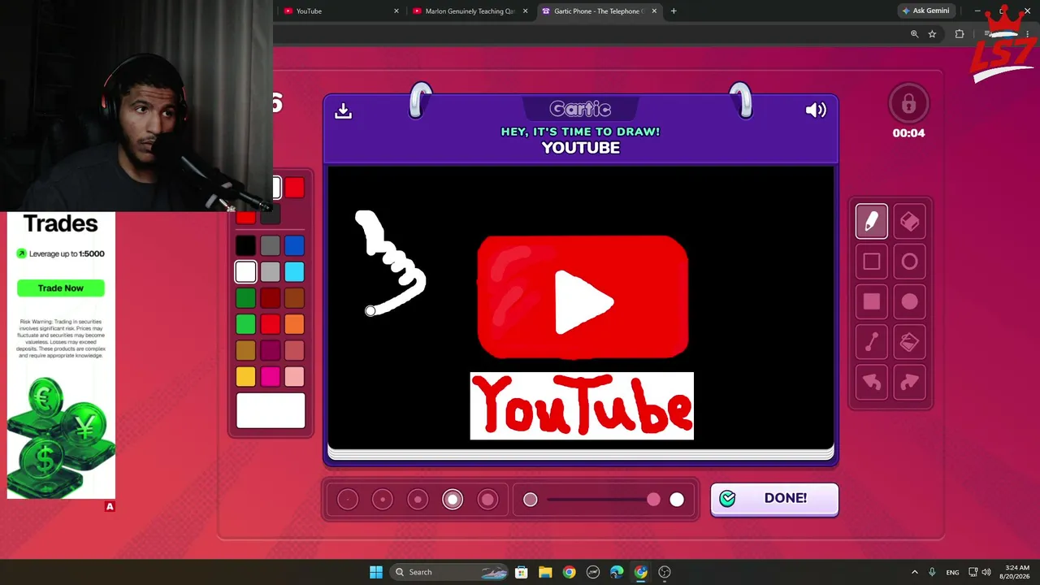Choose the outlined rectangle tool

pos(871,262)
